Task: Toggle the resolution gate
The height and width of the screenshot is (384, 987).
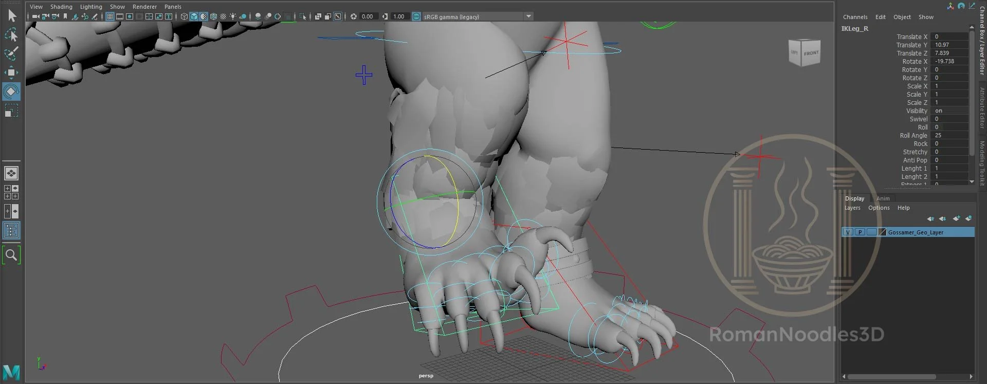Action: pyautogui.click(x=130, y=16)
